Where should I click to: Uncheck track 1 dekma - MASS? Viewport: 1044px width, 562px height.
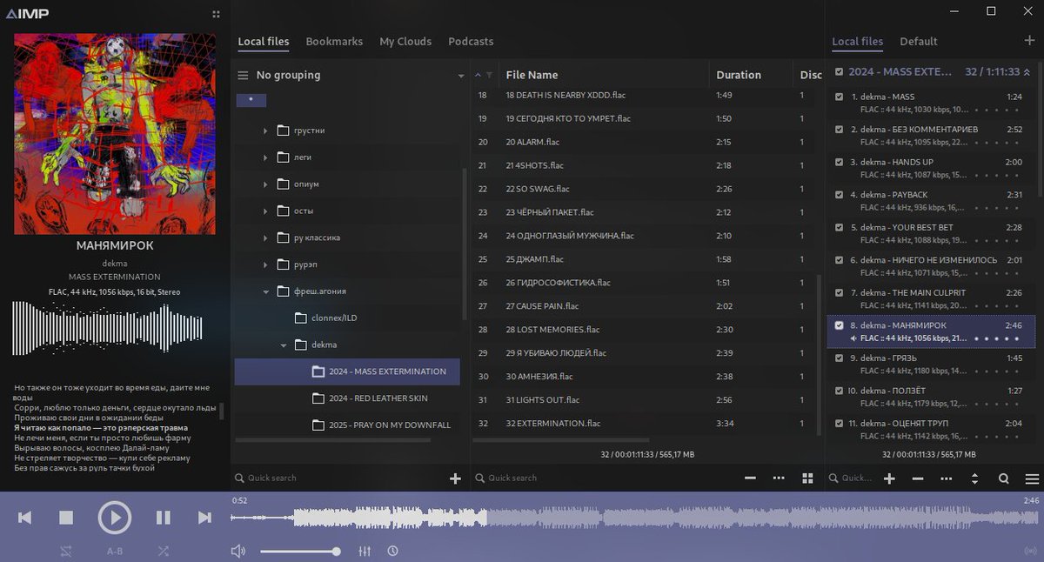tap(839, 97)
